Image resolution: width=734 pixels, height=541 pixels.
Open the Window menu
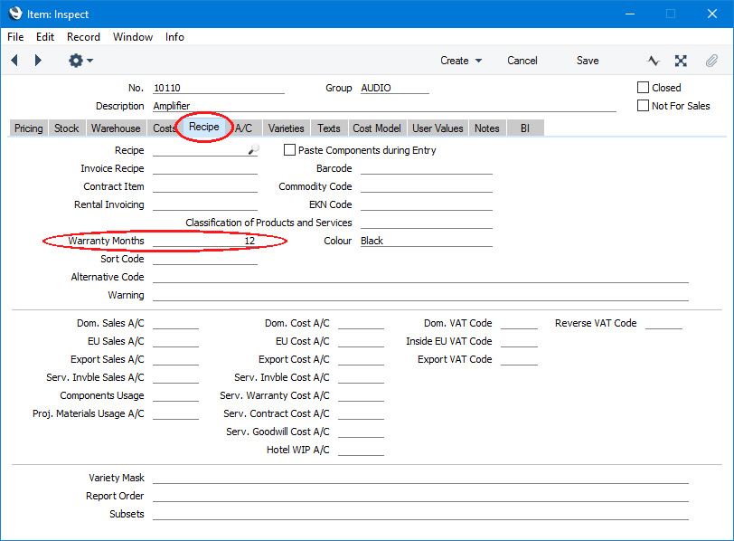pyautogui.click(x=133, y=37)
